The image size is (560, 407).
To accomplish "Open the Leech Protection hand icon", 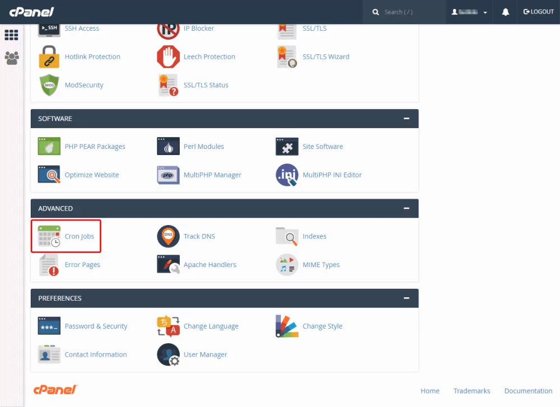I will pyautogui.click(x=168, y=57).
